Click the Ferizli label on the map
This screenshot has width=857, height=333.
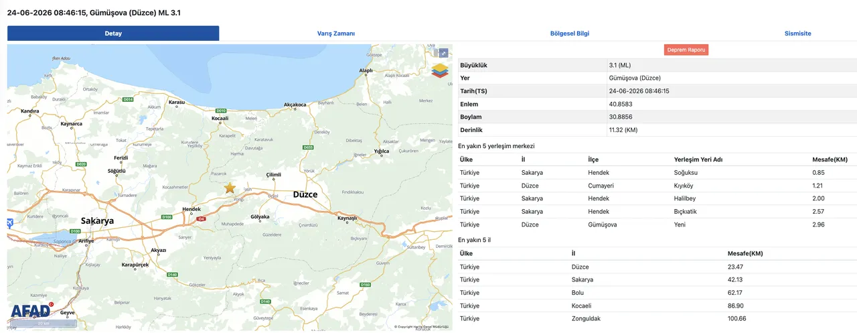coord(121,157)
